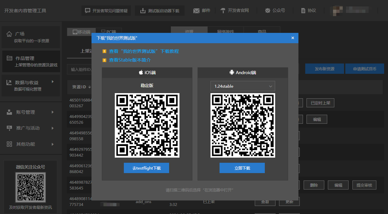Click the 及时获取开发者最新资讯 caption
The image size is (388, 214).
(x=30, y=207)
